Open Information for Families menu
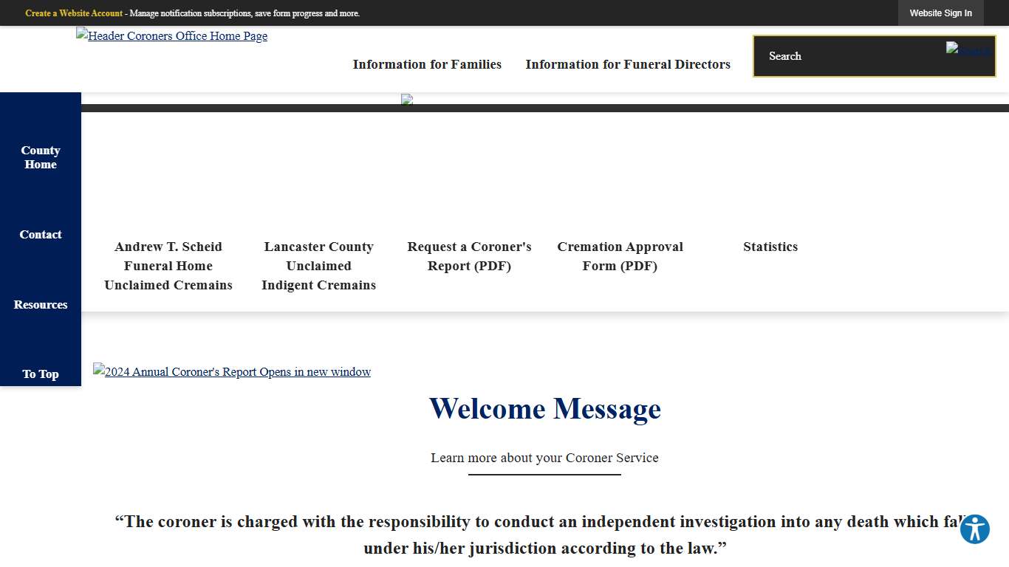The width and height of the screenshot is (1009, 567). click(427, 64)
